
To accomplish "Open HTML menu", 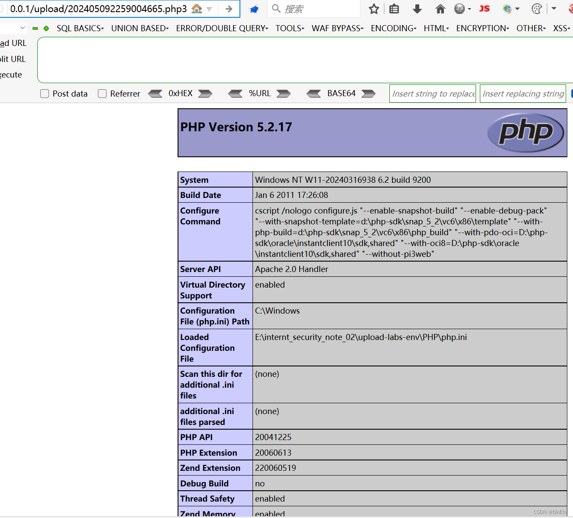I will point(437,28).
